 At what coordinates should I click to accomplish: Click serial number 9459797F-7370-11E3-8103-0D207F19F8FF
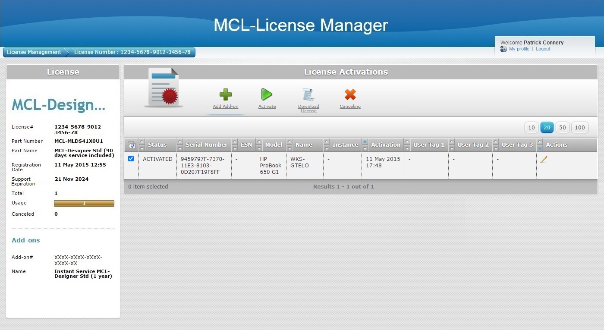coord(202,166)
